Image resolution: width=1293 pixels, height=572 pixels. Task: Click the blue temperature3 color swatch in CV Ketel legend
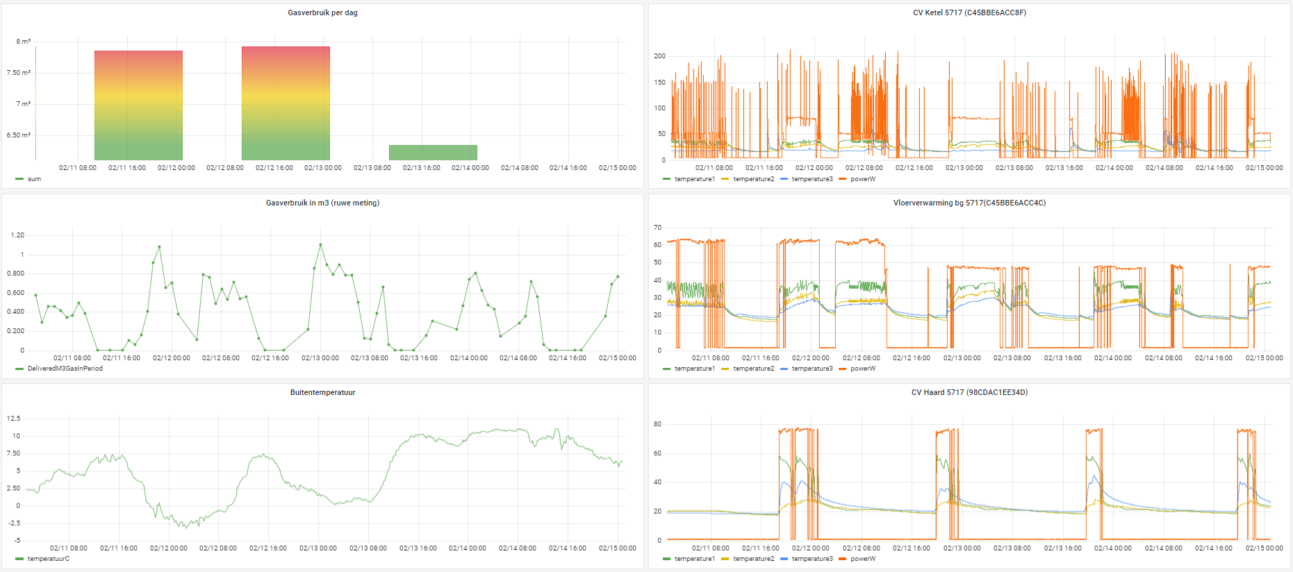pyautogui.click(x=784, y=179)
